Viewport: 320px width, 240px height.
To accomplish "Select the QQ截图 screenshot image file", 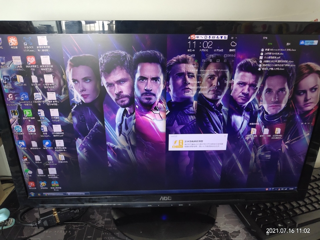I will pos(17,60).
